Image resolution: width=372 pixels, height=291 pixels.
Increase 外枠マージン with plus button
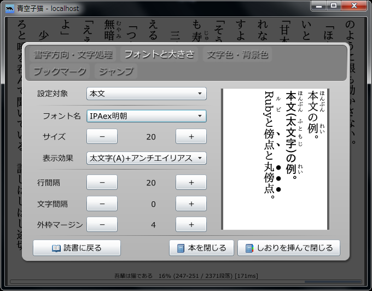(191, 224)
